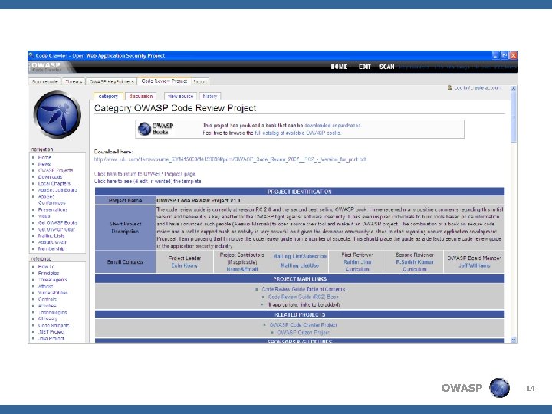Image resolution: width=552 pixels, height=414 pixels.
Task: Click EDIT in the top black menu
Action: point(365,67)
